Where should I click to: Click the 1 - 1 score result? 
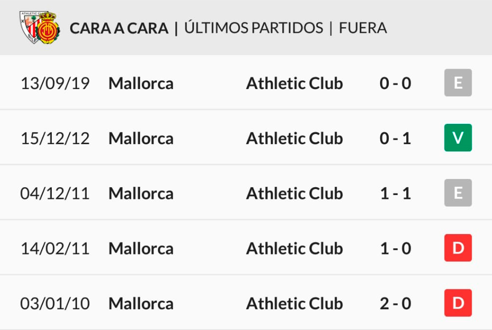[395, 194]
